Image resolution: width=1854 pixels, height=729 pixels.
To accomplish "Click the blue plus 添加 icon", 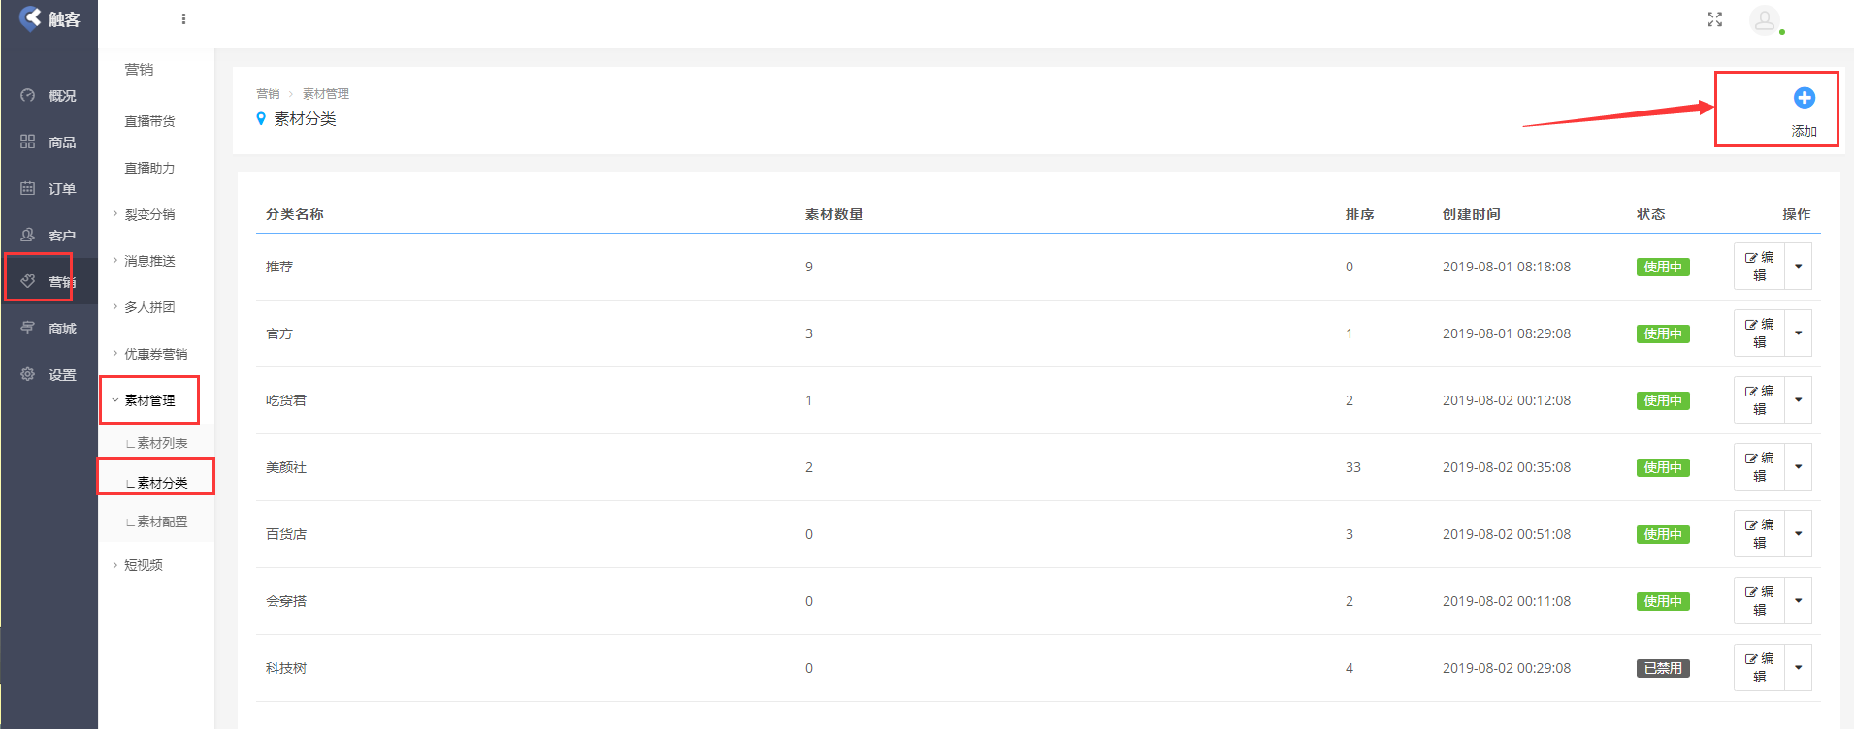I will tap(1804, 97).
